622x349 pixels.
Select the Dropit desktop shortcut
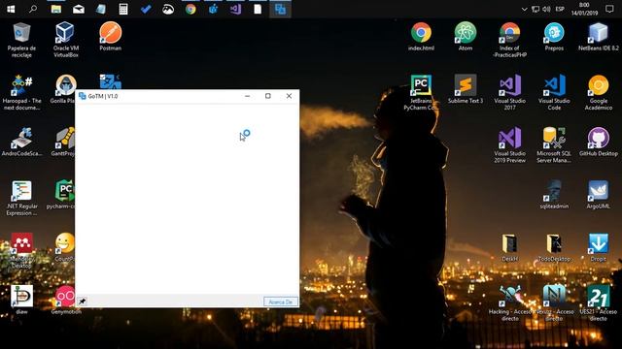[599, 247]
